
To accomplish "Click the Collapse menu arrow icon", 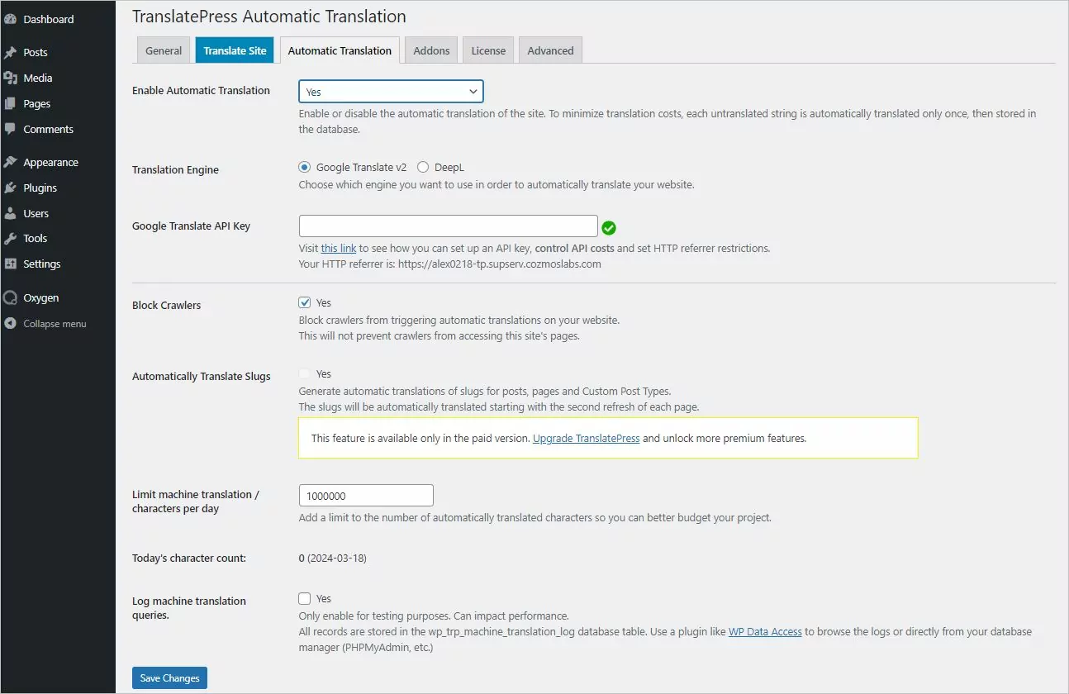I will click(x=10, y=324).
